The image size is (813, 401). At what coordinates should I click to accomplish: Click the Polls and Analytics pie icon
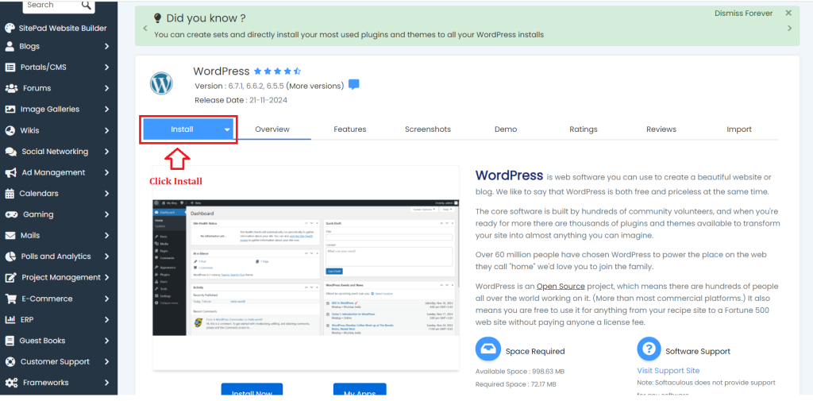[10, 256]
